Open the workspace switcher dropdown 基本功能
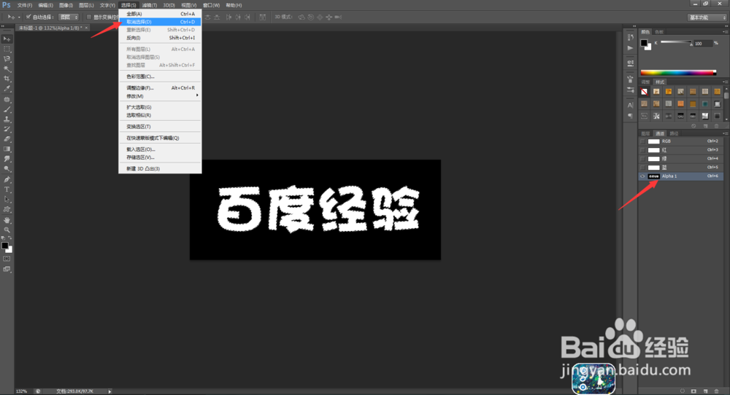This screenshot has width=730, height=395. (707, 17)
